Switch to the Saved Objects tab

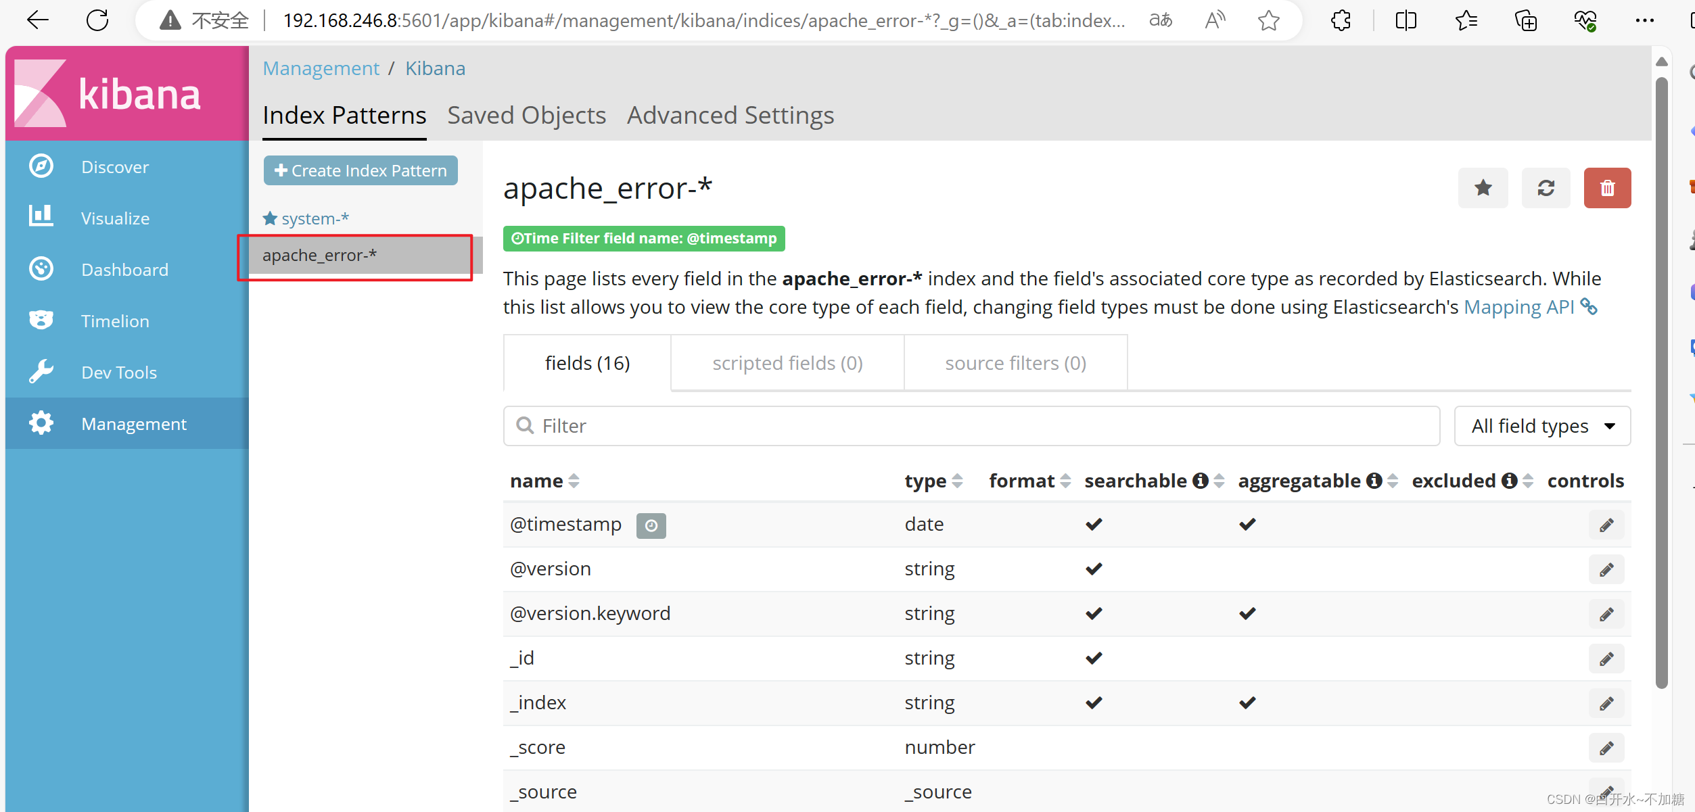coord(526,116)
